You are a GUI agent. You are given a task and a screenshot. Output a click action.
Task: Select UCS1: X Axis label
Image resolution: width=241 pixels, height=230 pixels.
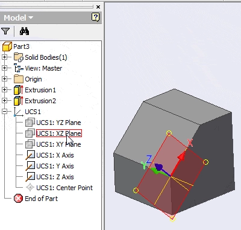click(55, 155)
